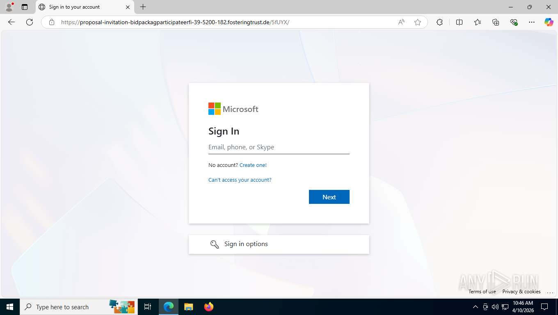Viewport: 558px width, 315px height.
Task: Open the Collections icon
Action: point(496,22)
